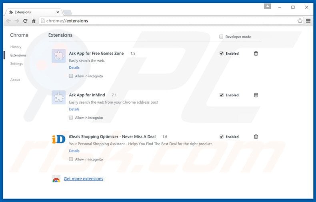The height and width of the screenshot is (202, 316).
Task: Click version number 7.1
Action: point(114,95)
